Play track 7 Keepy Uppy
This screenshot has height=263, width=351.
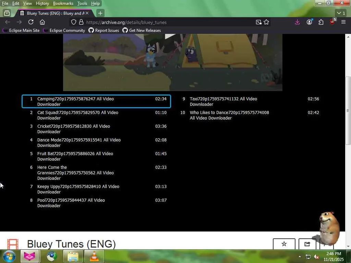point(96,189)
